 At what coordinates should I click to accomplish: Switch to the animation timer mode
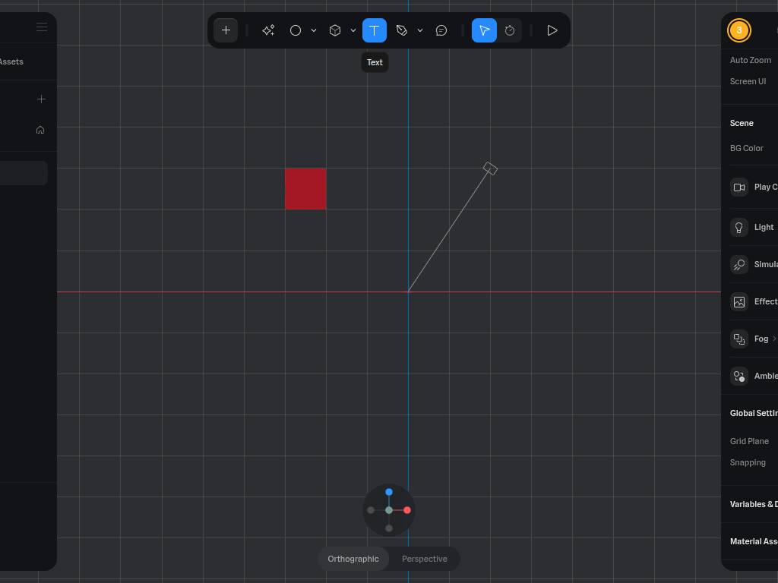(x=510, y=30)
